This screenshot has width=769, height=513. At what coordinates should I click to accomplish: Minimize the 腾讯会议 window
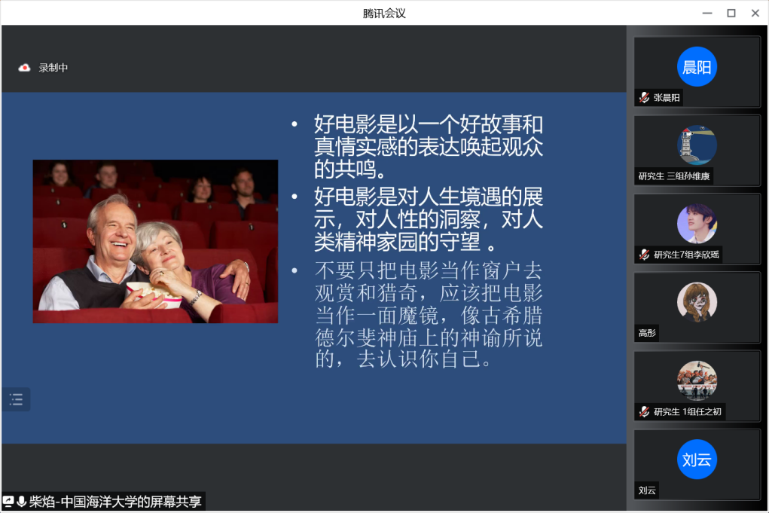pos(706,14)
